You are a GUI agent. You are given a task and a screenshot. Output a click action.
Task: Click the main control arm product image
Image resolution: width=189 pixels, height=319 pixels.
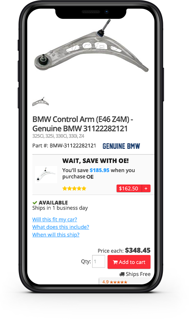(x=91, y=47)
